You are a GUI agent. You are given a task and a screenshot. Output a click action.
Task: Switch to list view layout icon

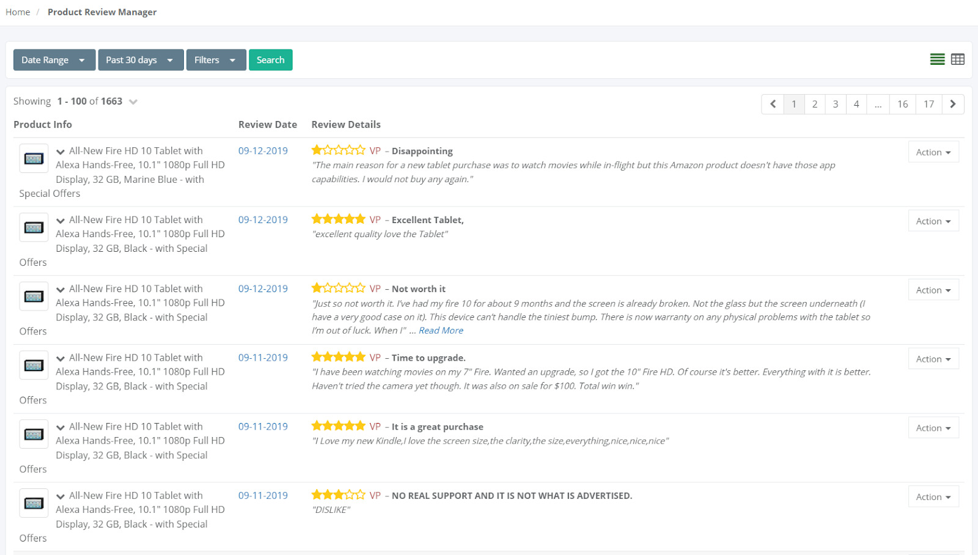click(x=937, y=59)
